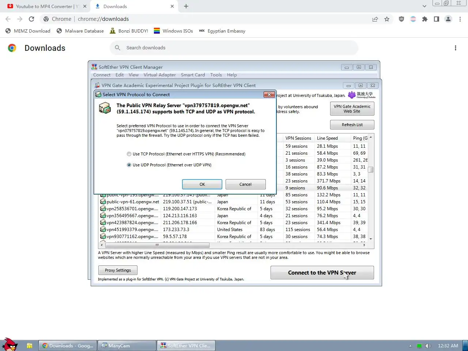Open Bonzi BUDDY! bookmark
Viewport: 468px width, 351px height.
point(129,31)
